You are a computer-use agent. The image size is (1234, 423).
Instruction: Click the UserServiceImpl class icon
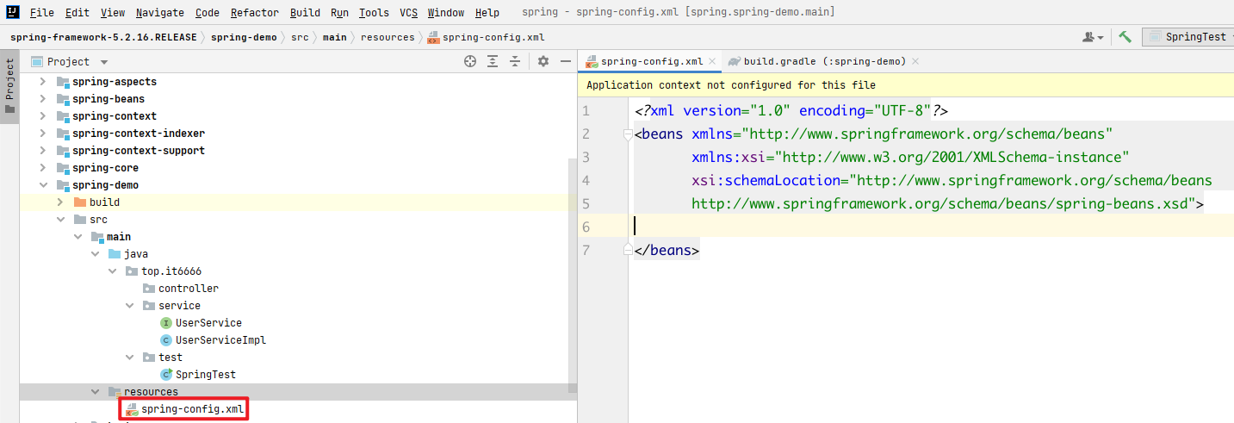(166, 340)
